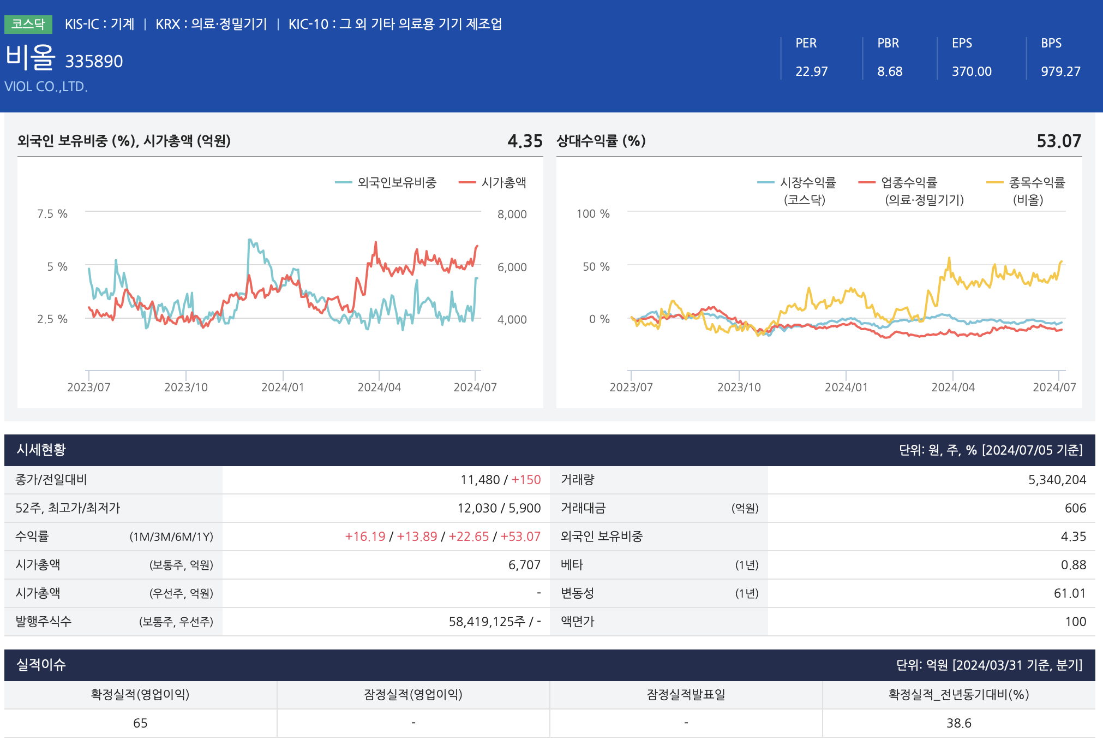Click 2024/04 marker on left chart axis
The width and height of the screenshot is (1103, 739).
[x=379, y=387]
